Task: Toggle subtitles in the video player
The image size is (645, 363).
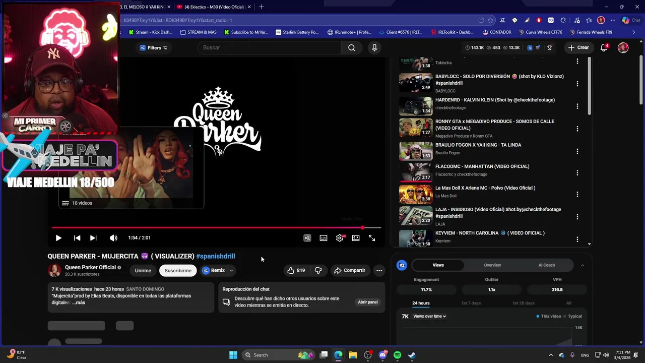Action: pos(324,238)
